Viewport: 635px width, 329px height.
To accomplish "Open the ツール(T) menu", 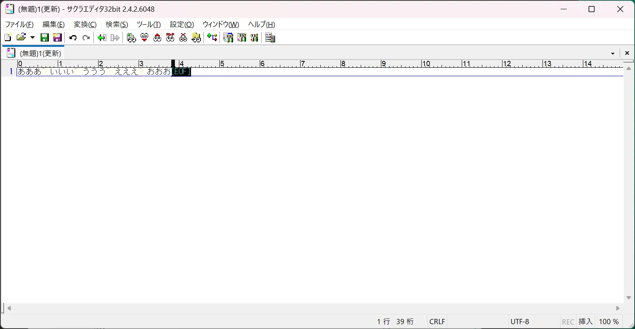I will coord(149,25).
